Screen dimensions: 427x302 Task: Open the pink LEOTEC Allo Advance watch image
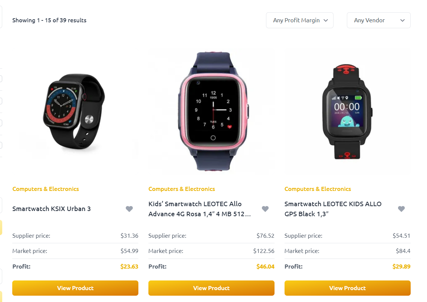pos(211,111)
